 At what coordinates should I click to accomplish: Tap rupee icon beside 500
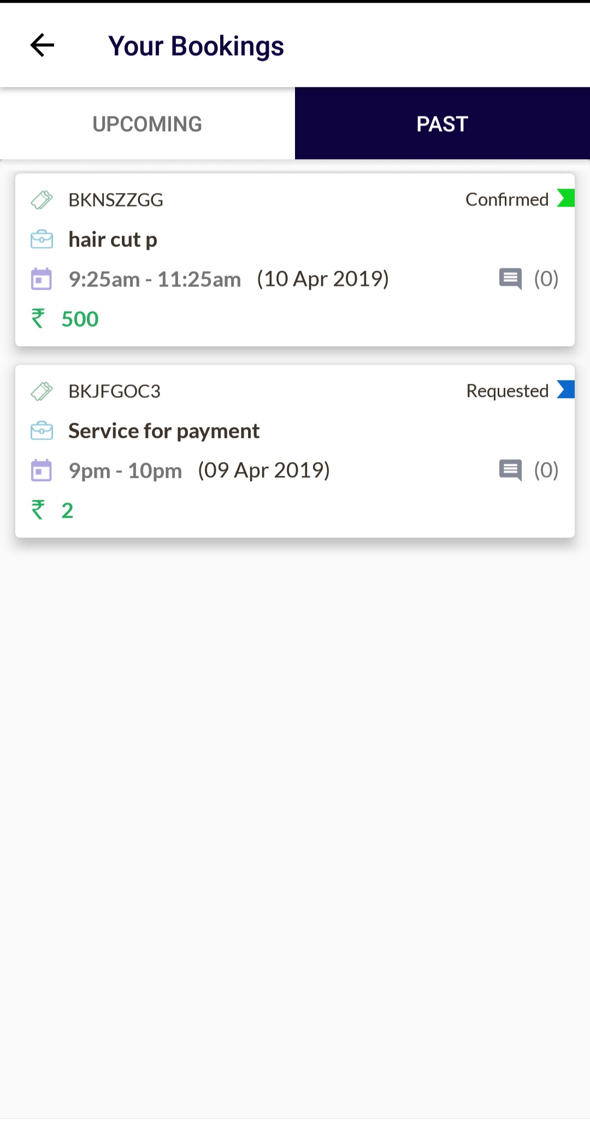click(38, 319)
